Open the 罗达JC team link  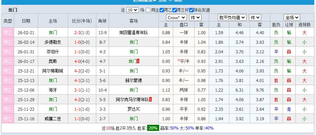pyautogui.click(x=134, y=109)
